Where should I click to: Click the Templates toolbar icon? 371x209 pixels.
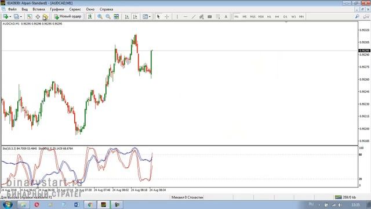click(145, 17)
